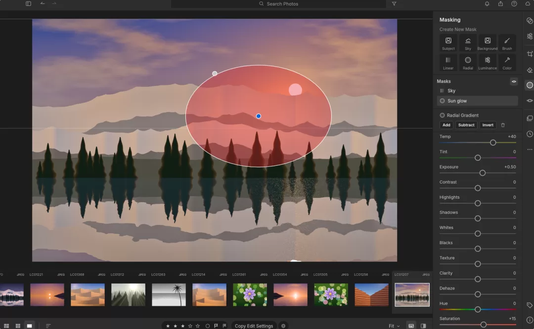Open the Edit sliders panel icon

click(530, 36)
